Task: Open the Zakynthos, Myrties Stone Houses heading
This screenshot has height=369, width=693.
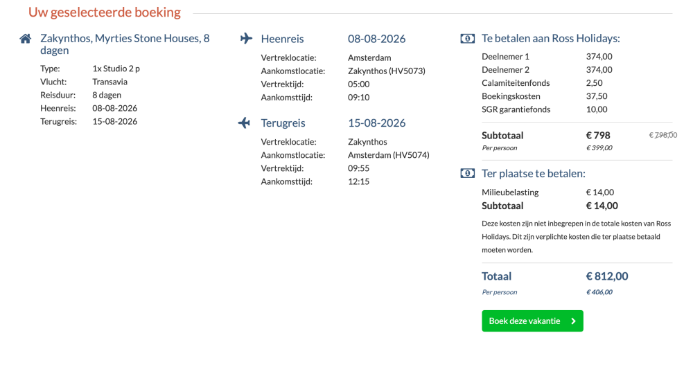Action: pyautogui.click(x=125, y=44)
